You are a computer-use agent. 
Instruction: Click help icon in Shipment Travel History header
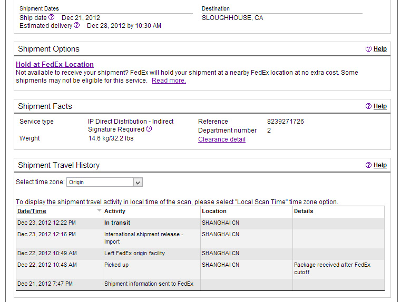368,165
